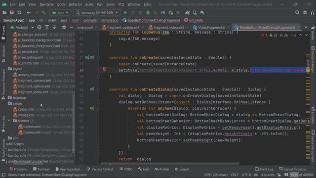Click the BaseBottomSheetDialogFragment breadcrumb
Screen dimensions: 316x178
[151, 20]
